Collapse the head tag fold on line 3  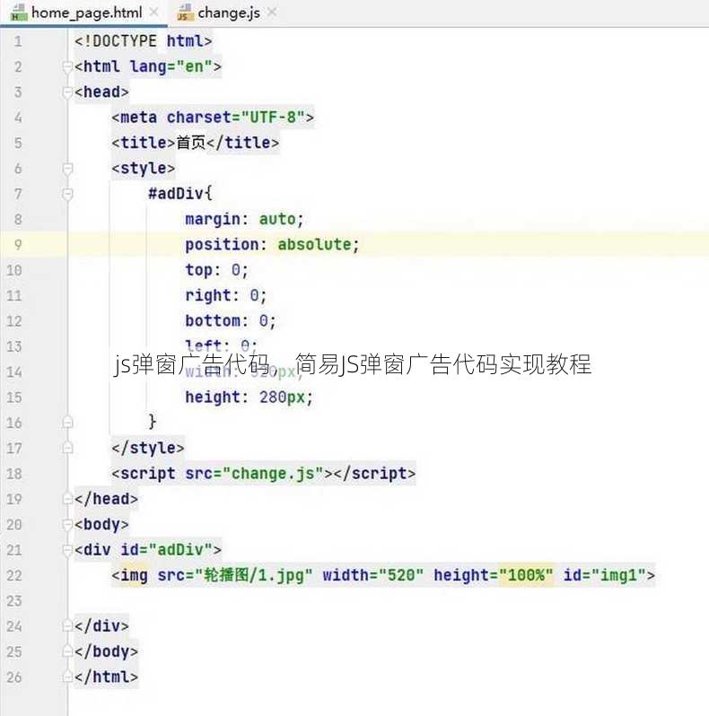[67, 92]
